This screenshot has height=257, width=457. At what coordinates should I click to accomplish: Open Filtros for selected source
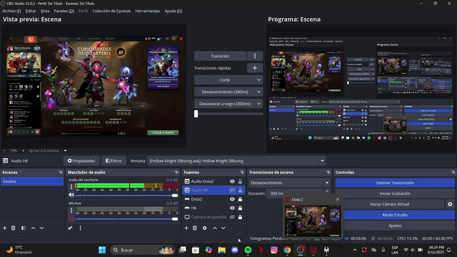114,161
